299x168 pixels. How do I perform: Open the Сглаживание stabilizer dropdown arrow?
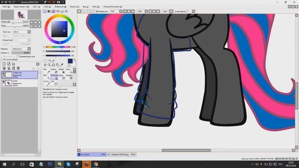[x=193, y=11]
